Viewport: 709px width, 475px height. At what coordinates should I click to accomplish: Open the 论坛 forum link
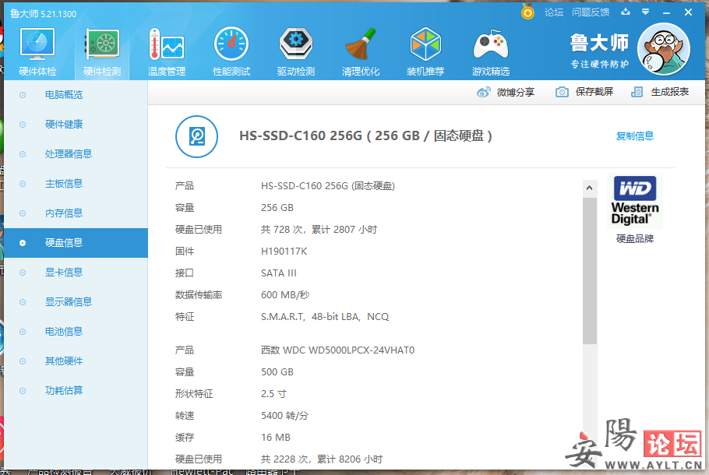click(554, 12)
